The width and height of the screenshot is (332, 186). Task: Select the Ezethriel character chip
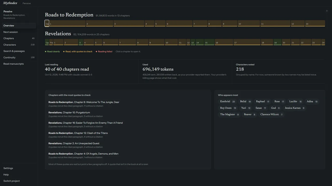click(x=227, y=102)
